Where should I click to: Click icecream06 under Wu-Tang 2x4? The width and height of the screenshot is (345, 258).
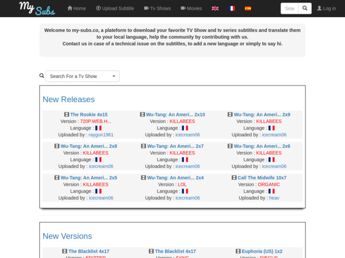point(187,198)
